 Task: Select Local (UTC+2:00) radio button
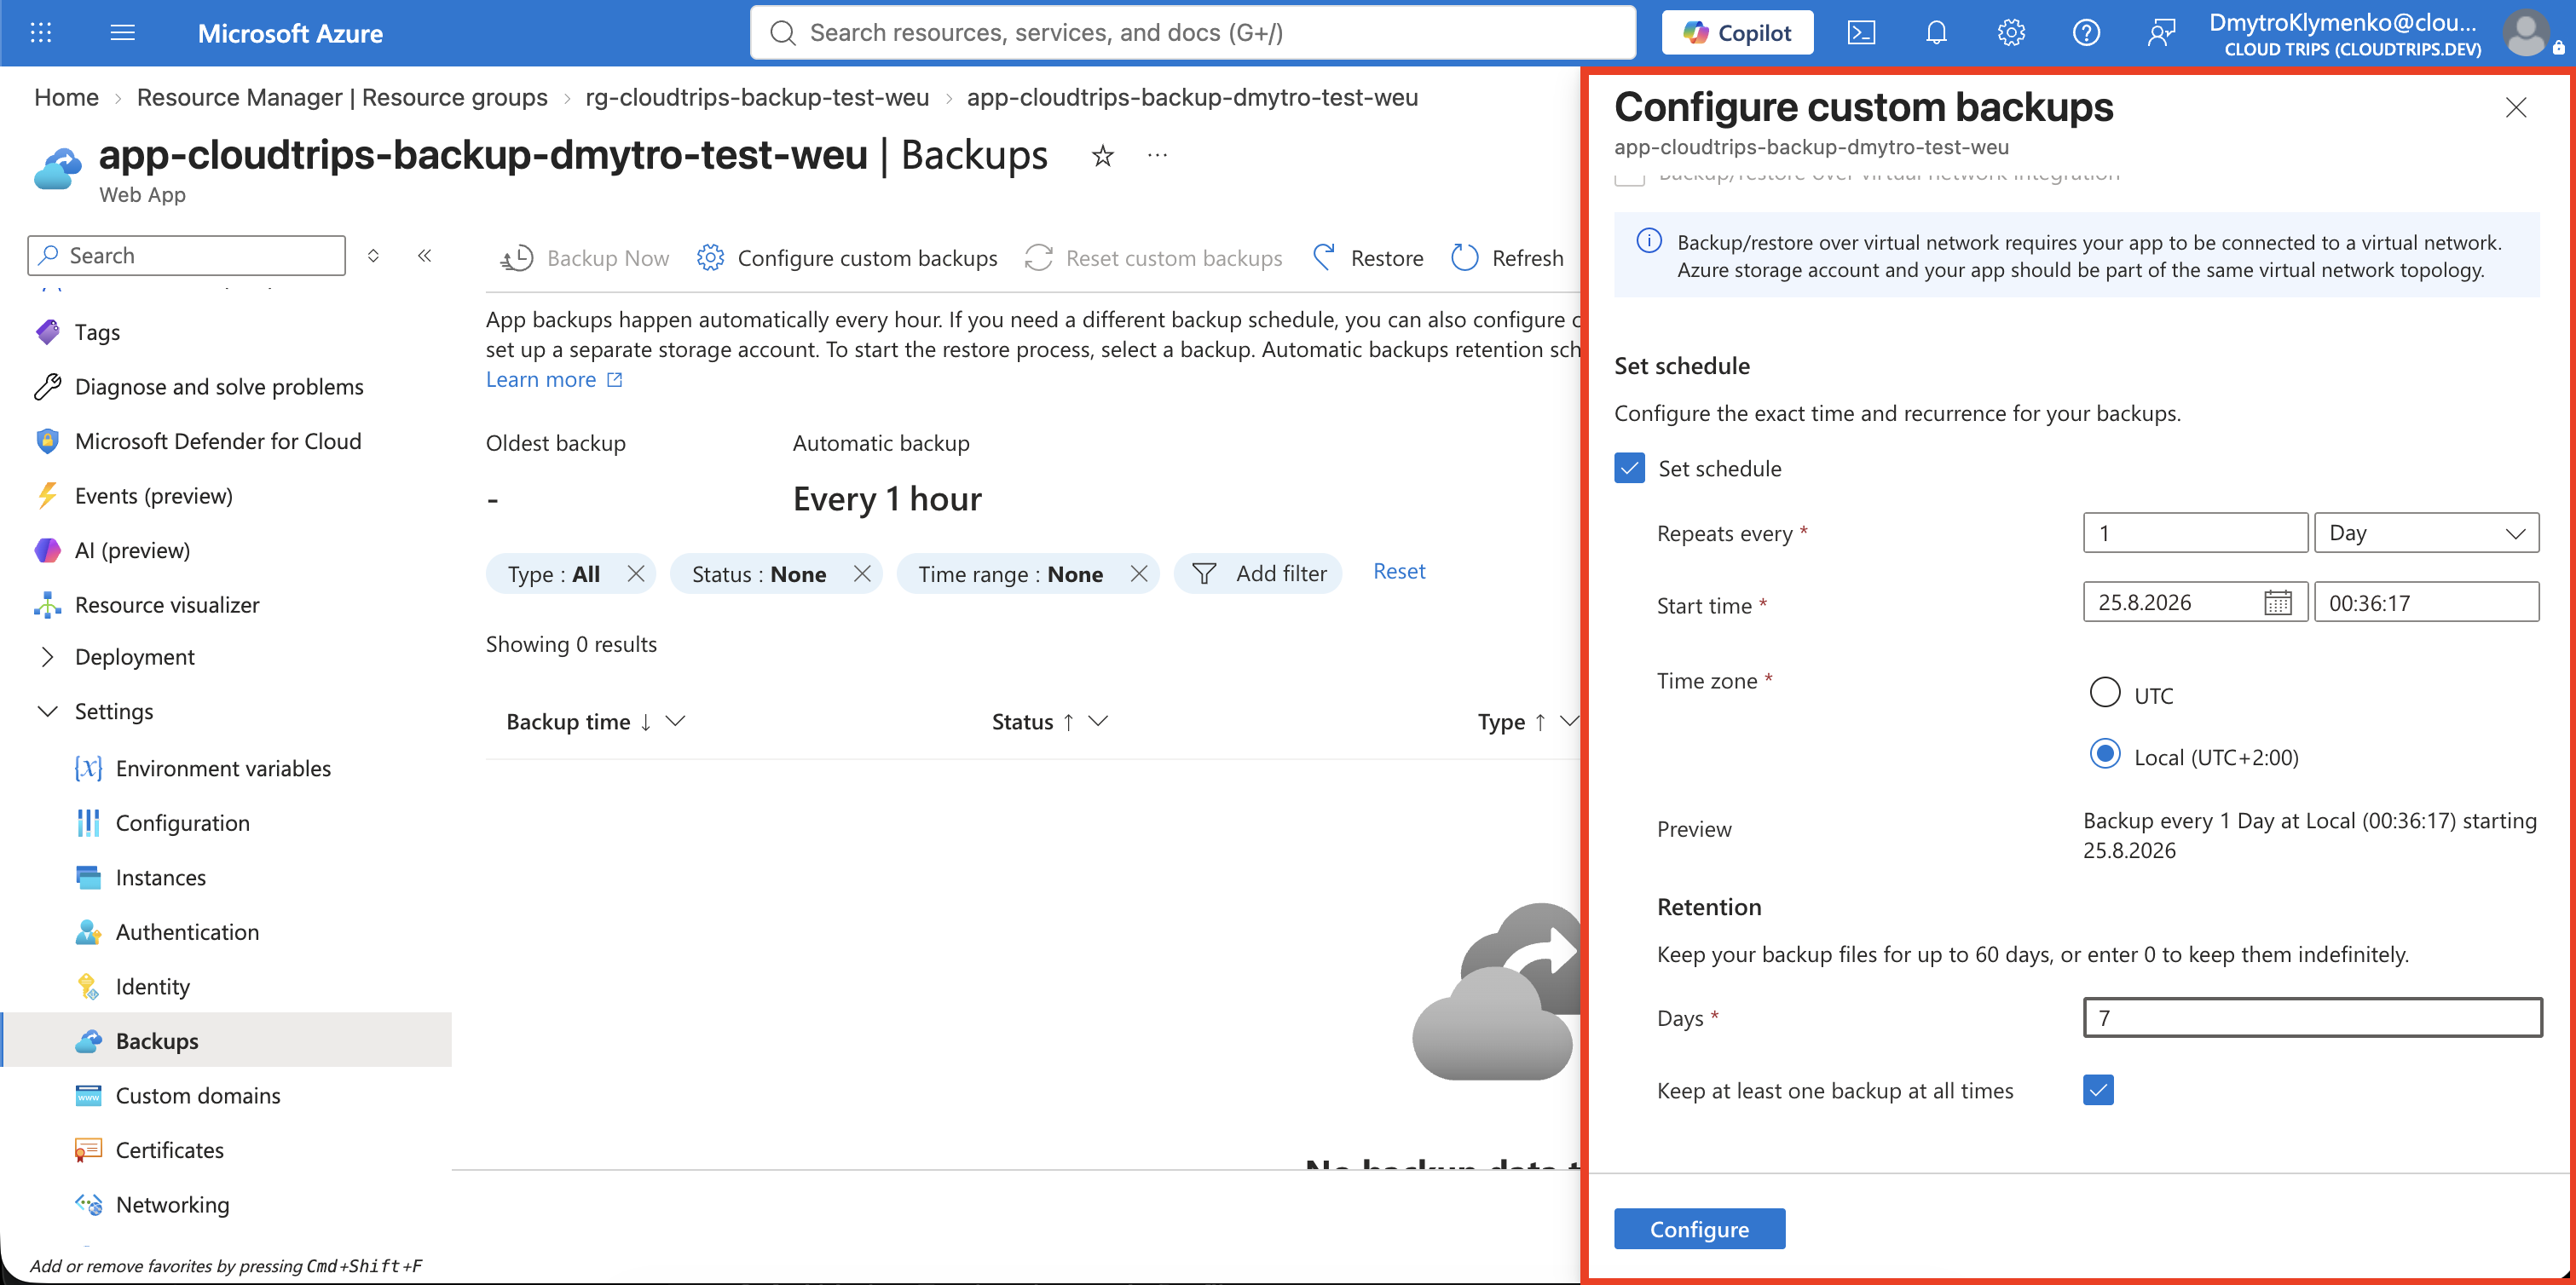click(x=2105, y=754)
